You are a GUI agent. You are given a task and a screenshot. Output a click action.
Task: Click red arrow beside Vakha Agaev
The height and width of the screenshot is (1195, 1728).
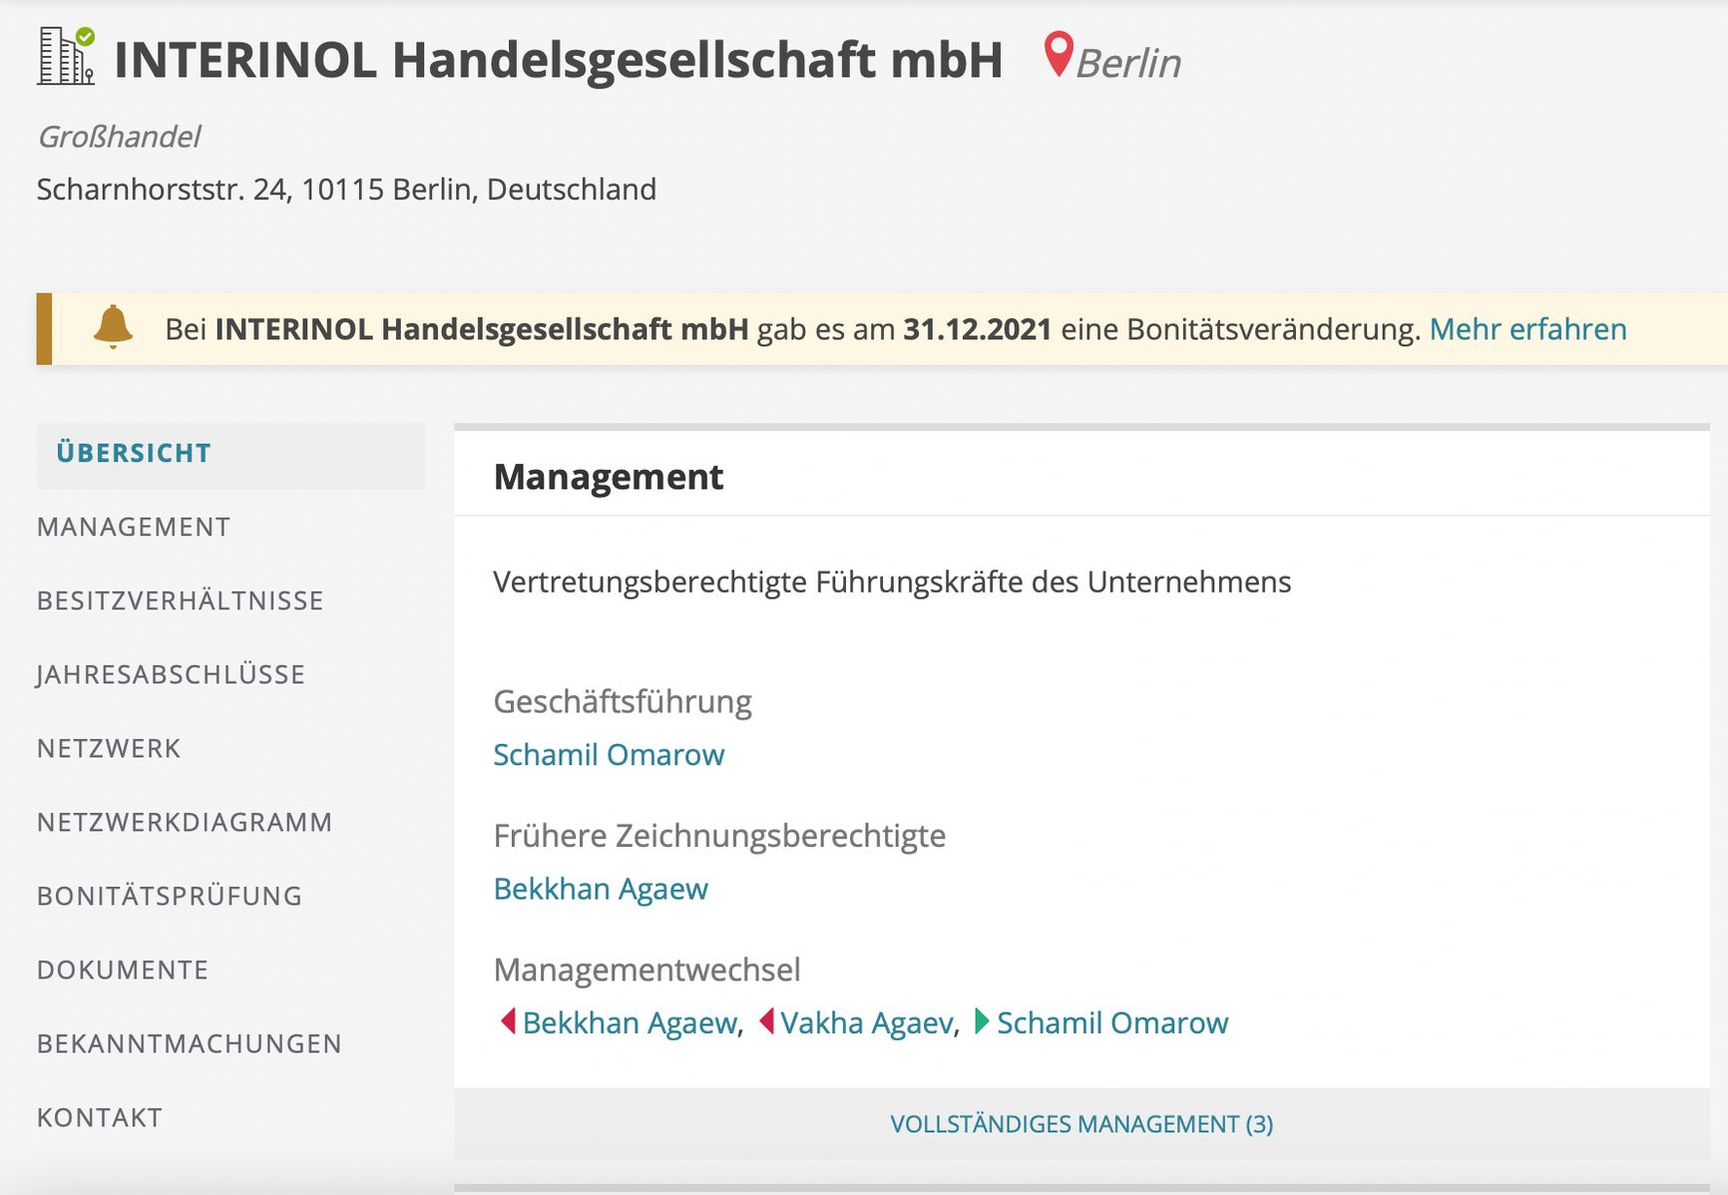766,1021
